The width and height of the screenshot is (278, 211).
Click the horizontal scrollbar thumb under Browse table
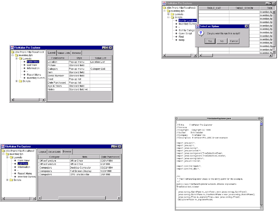tap(82, 198)
